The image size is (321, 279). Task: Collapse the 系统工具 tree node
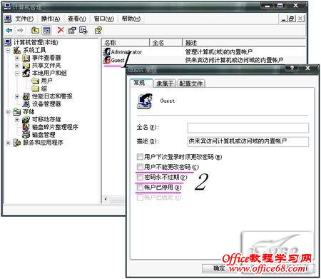(x=8, y=50)
